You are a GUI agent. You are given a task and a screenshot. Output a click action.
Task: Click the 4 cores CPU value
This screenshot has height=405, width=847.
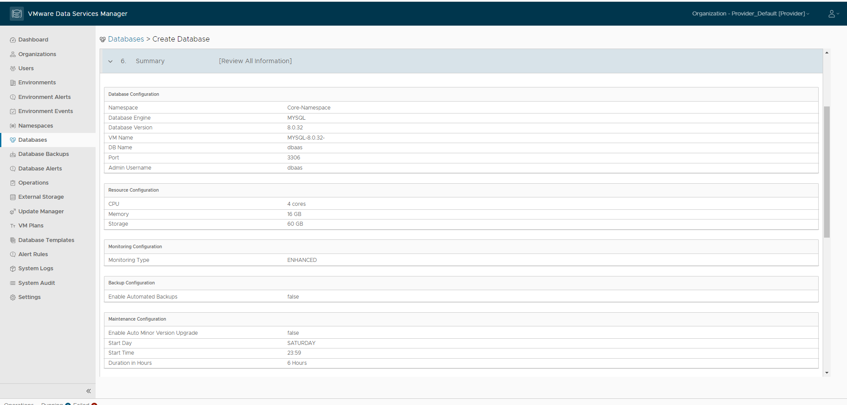[x=296, y=204]
